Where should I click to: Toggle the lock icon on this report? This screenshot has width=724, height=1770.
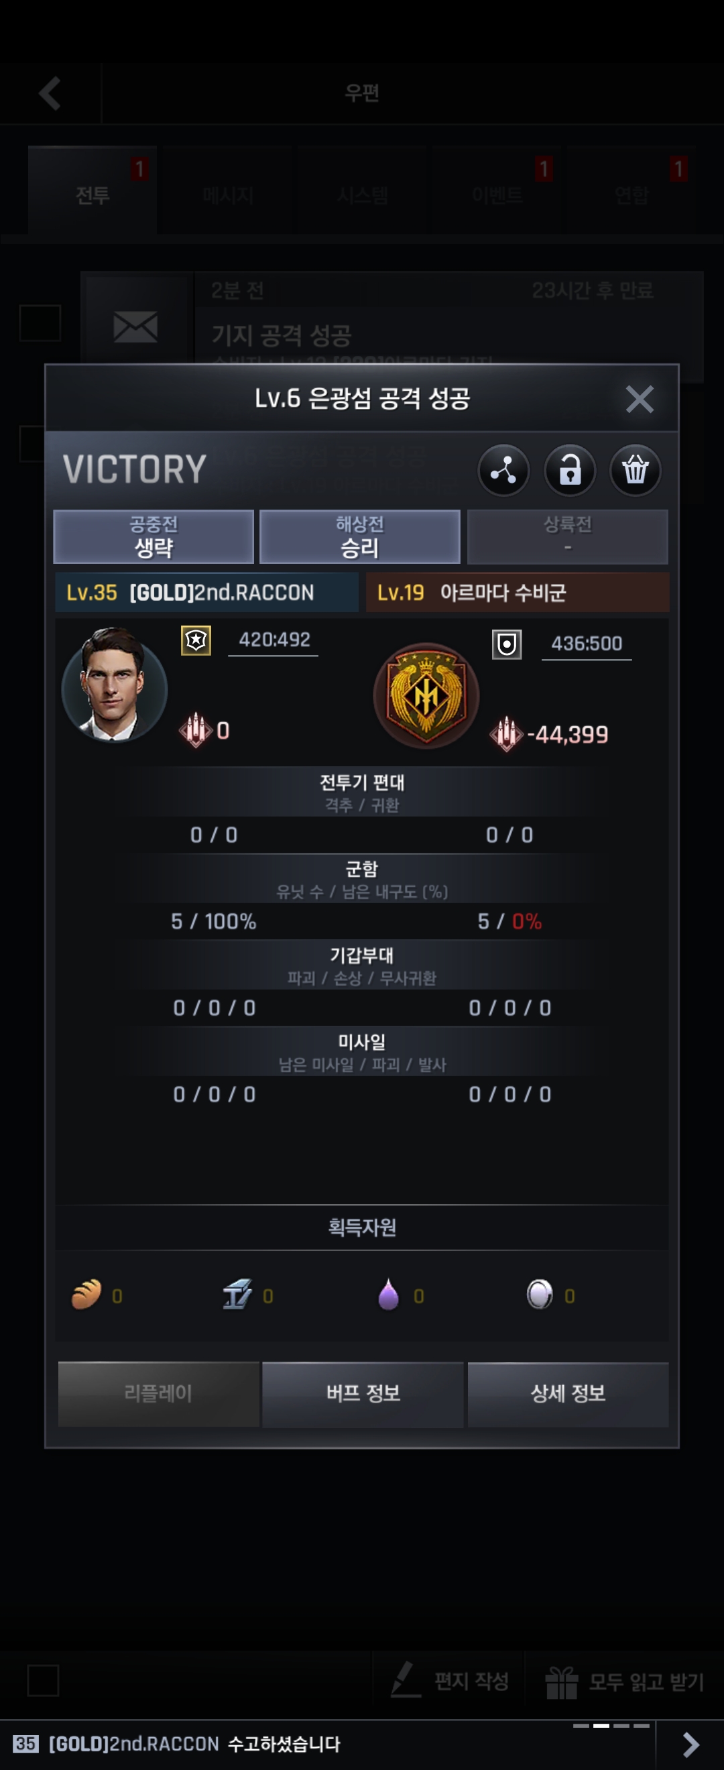pos(569,471)
